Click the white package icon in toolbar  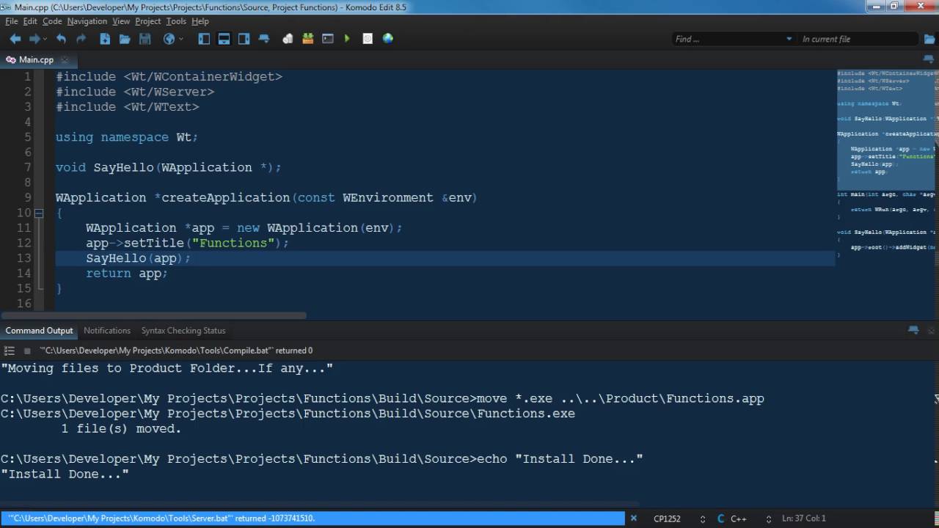click(x=288, y=39)
